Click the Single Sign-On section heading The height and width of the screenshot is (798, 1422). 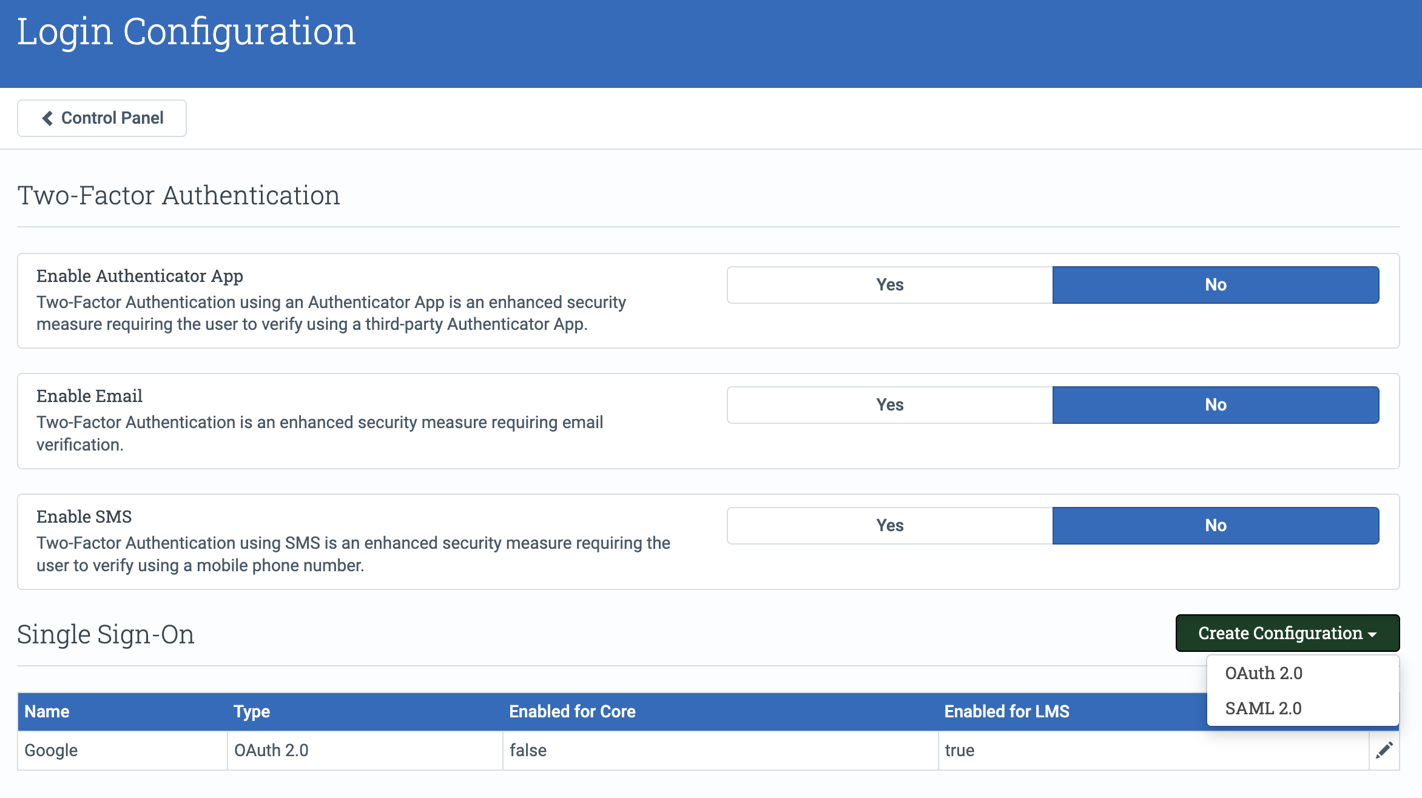[106, 634]
